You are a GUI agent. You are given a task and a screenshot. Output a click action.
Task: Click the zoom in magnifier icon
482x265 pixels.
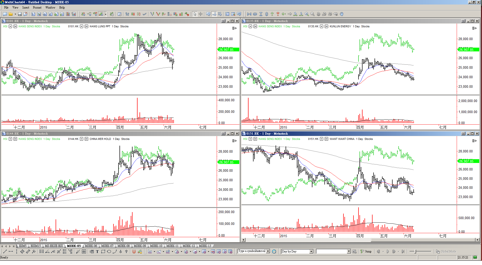(x=307, y=14)
